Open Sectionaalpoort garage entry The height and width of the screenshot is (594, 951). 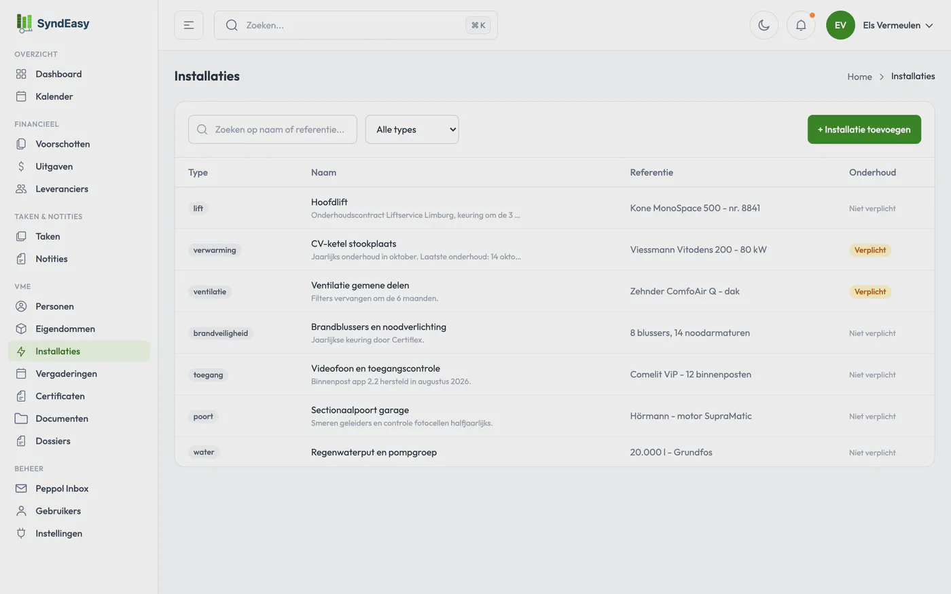tap(554, 416)
